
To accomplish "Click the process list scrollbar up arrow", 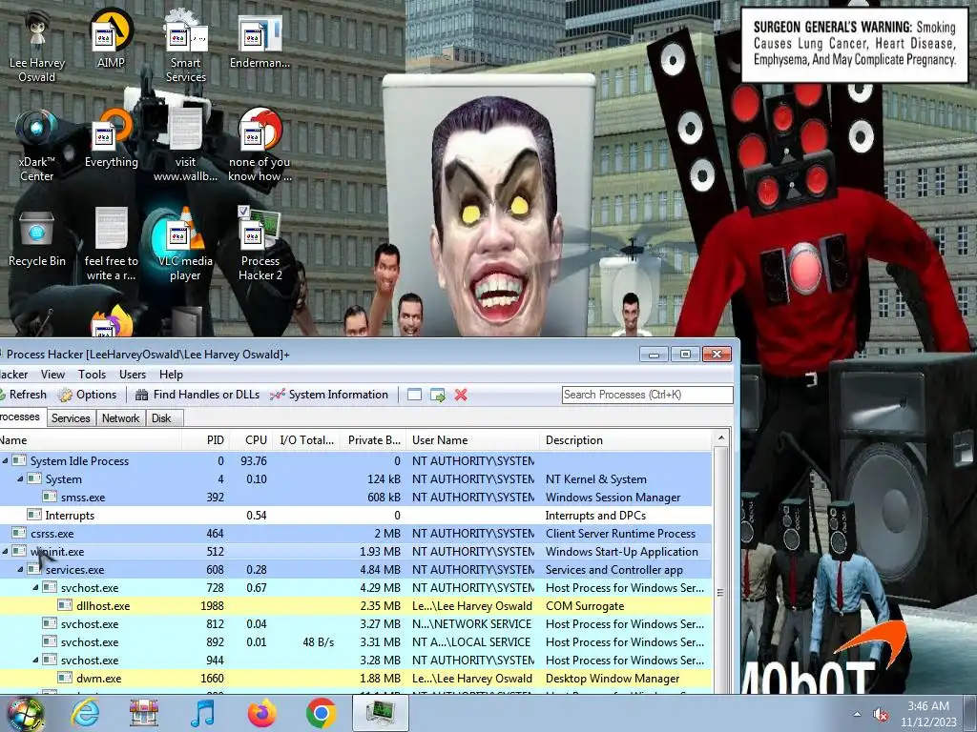I will (721, 438).
